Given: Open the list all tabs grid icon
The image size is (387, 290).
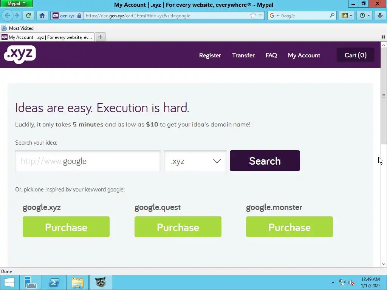Looking at the screenshot, I should click(383, 37).
